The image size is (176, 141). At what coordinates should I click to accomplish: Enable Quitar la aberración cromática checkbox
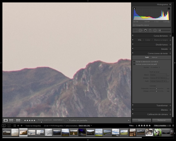tap(134, 62)
